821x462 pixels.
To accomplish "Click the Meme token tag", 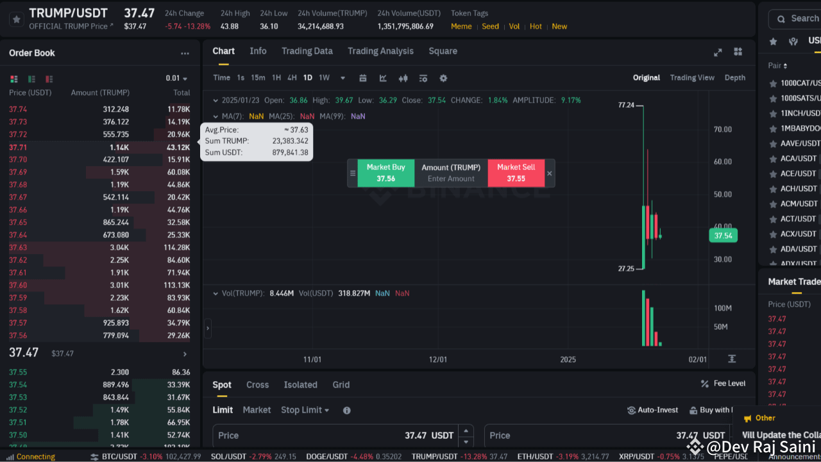I will (461, 26).
